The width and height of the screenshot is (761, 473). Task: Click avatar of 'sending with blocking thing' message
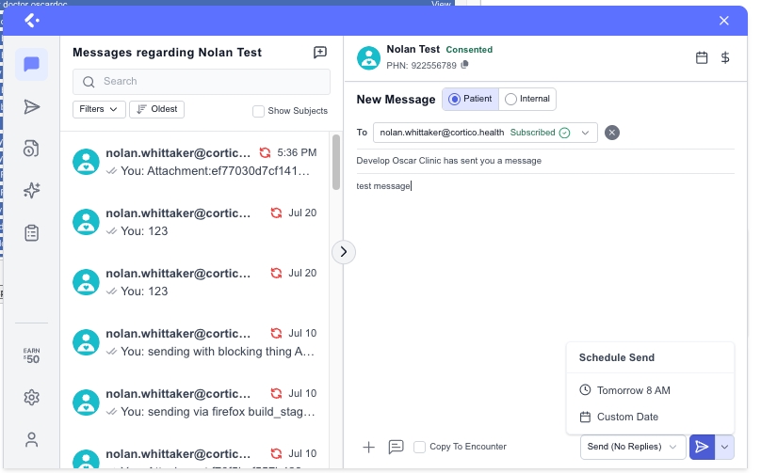(86, 342)
